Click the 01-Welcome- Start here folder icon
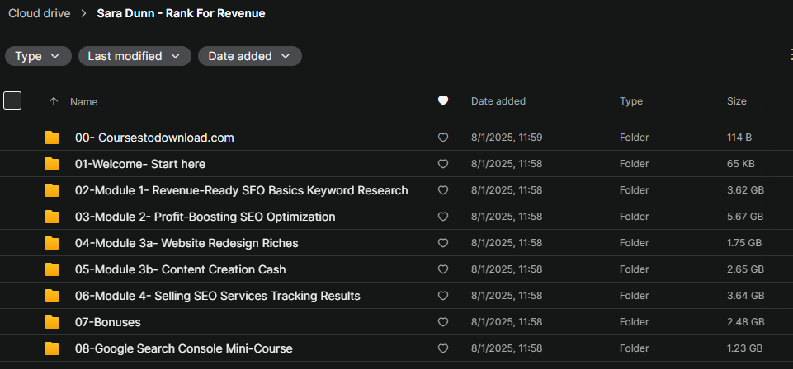Viewport: 793px width, 369px height. [x=52, y=164]
